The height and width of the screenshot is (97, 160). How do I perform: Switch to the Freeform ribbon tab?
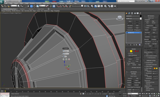(22, 9)
